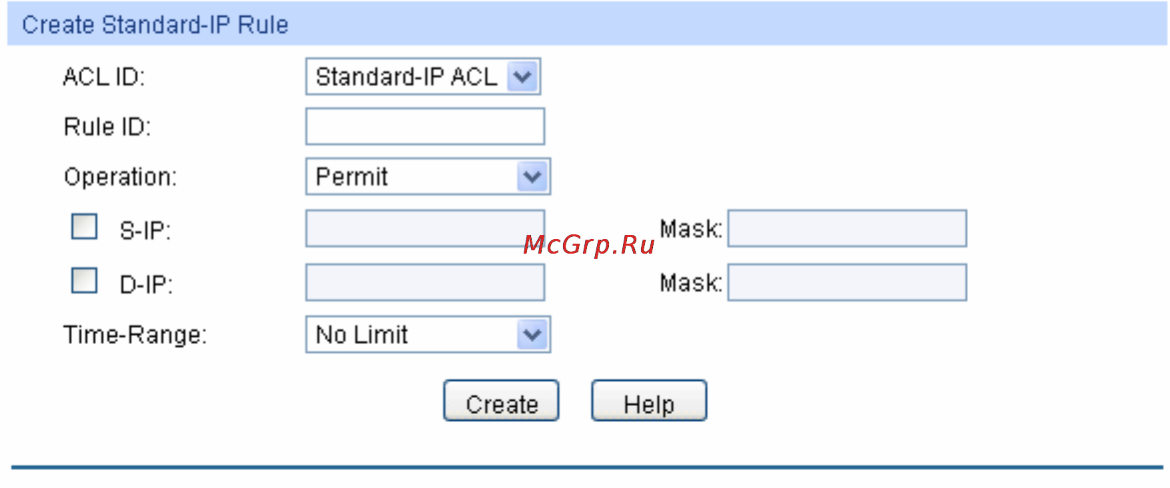
Task: Enable the D-IP checkbox
Action: [x=85, y=280]
